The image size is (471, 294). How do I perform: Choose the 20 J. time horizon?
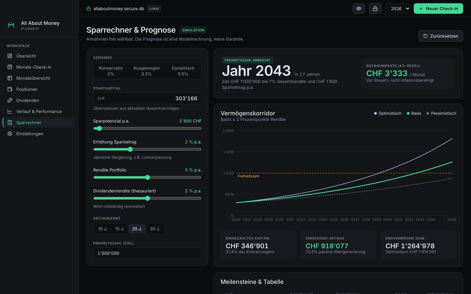(x=137, y=229)
